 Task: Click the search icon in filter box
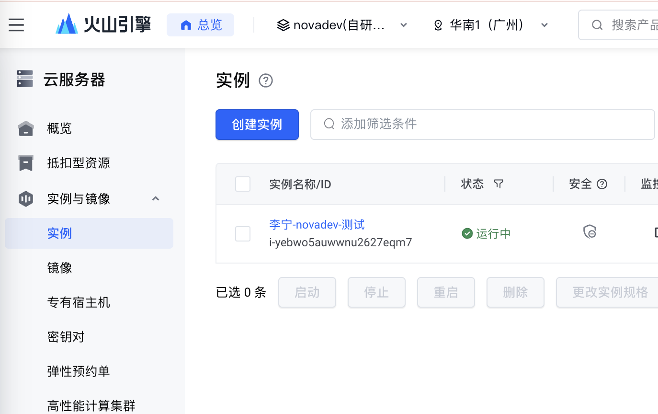pos(329,124)
